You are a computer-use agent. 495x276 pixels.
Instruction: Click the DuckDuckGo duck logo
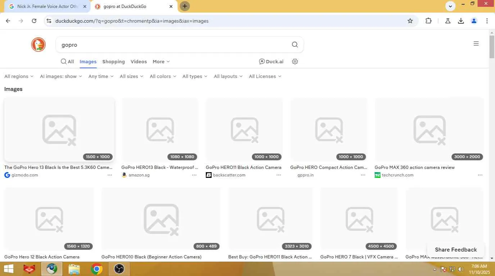tap(38, 45)
